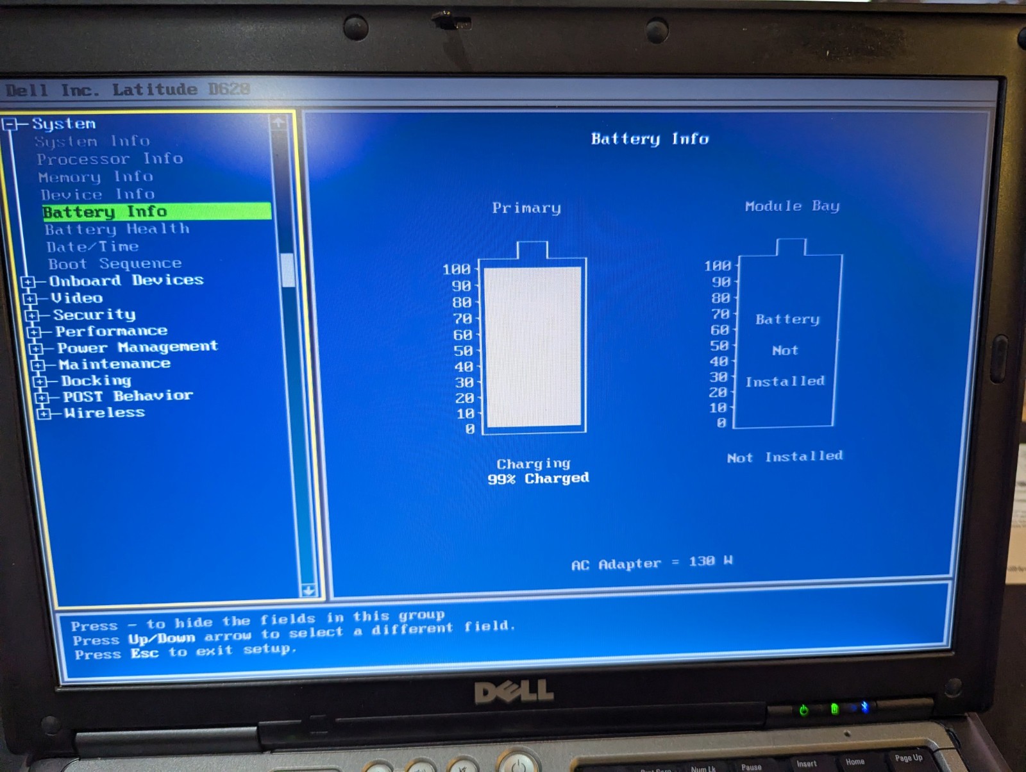
Task: Click the Performance label
Action: (112, 331)
